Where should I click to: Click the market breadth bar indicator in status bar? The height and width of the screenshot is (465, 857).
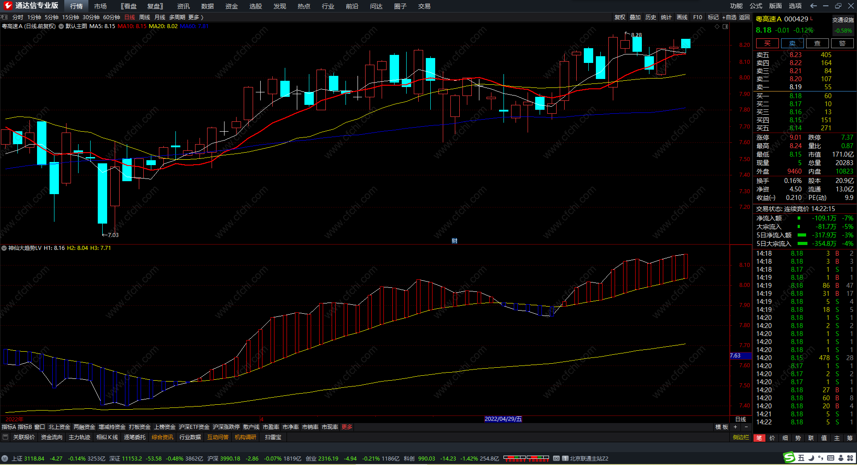click(526, 458)
